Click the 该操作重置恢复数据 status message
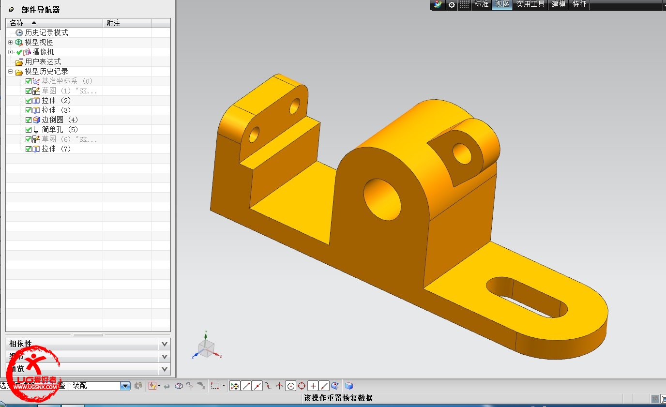Image resolution: width=666 pixels, height=407 pixels. point(338,398)
